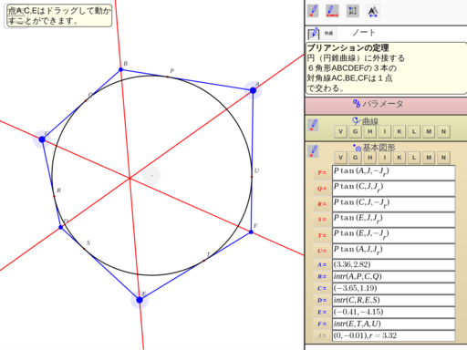Screen dimensions: 467x350
Task: Edit the (−3.65,1.19) coordinate field
Action: (x=394, y=288)
